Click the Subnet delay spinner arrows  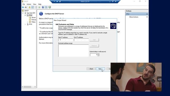tap(98, 55)
